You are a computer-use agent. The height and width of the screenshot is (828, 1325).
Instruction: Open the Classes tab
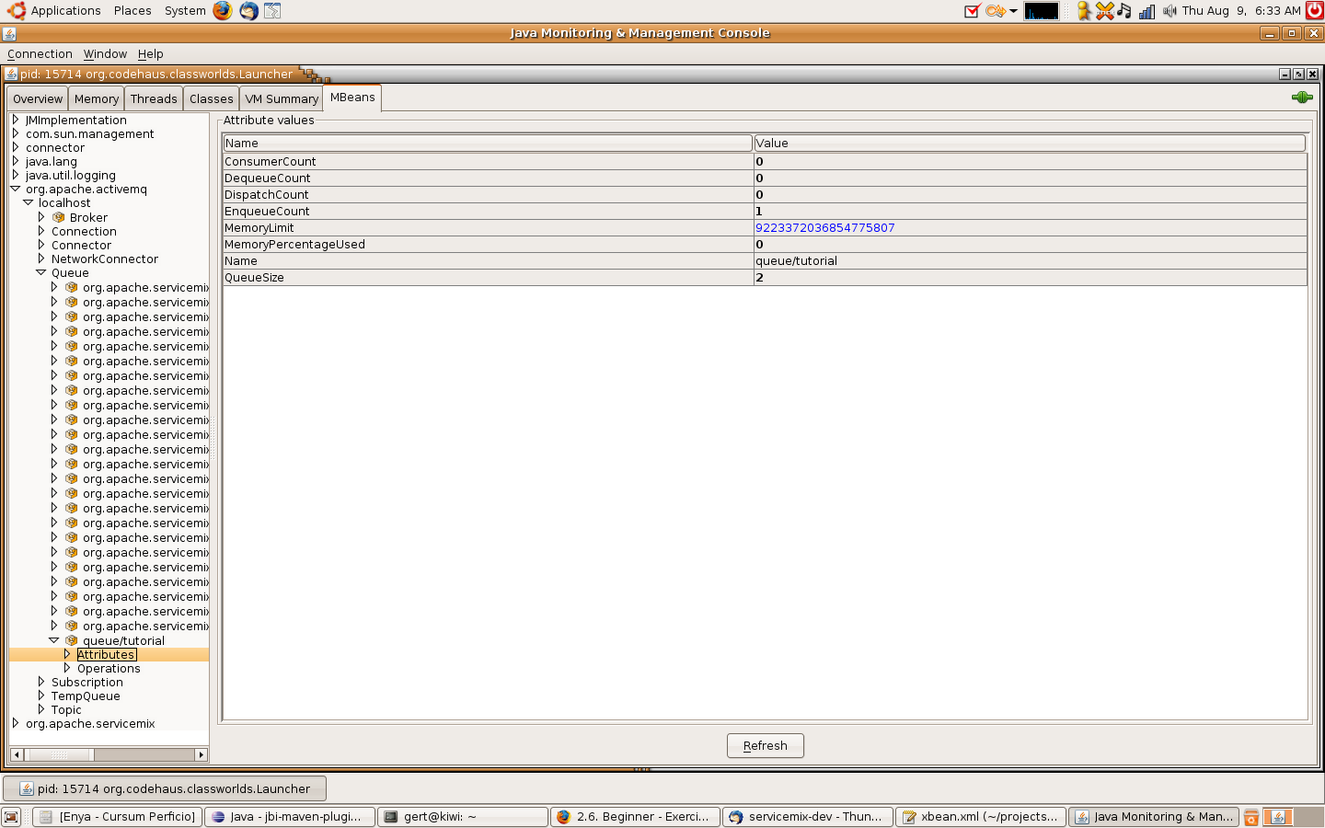tap(212, 98)
